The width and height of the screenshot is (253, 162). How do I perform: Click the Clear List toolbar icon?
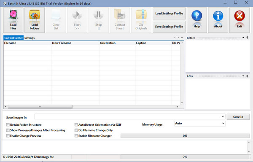[56, 20]
